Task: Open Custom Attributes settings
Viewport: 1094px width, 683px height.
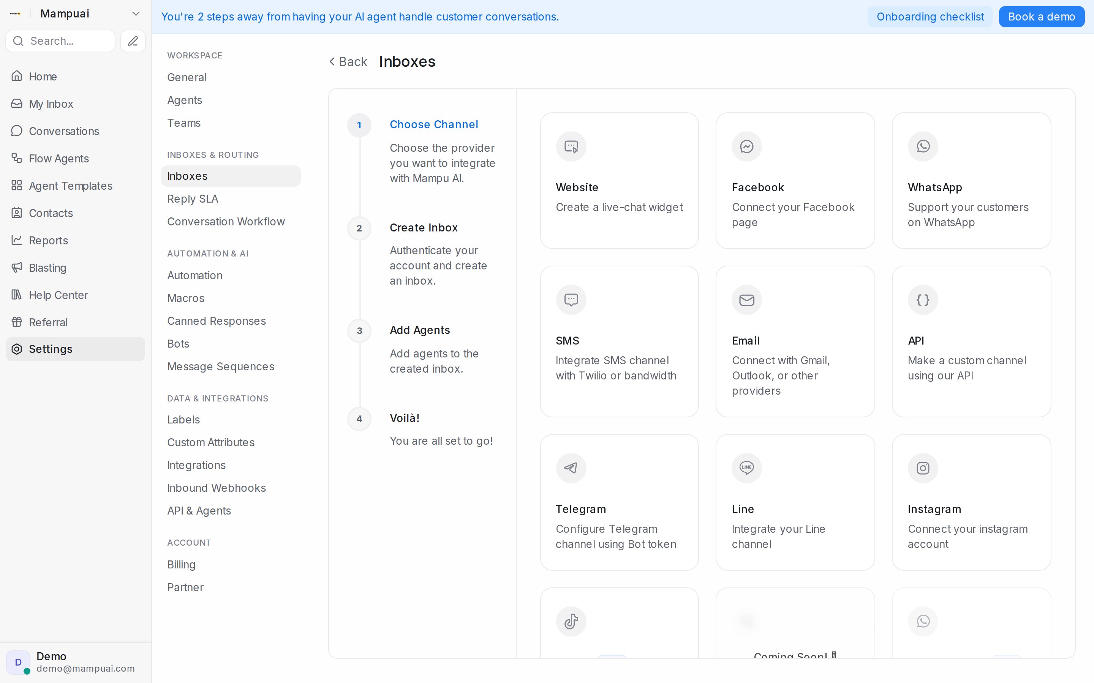Action: [211, 443]
